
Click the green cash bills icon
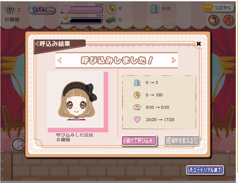[111, 20]
